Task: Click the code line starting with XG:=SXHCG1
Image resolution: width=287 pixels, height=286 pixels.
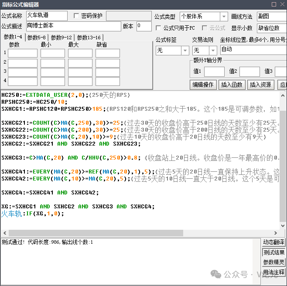Action: 78,207
